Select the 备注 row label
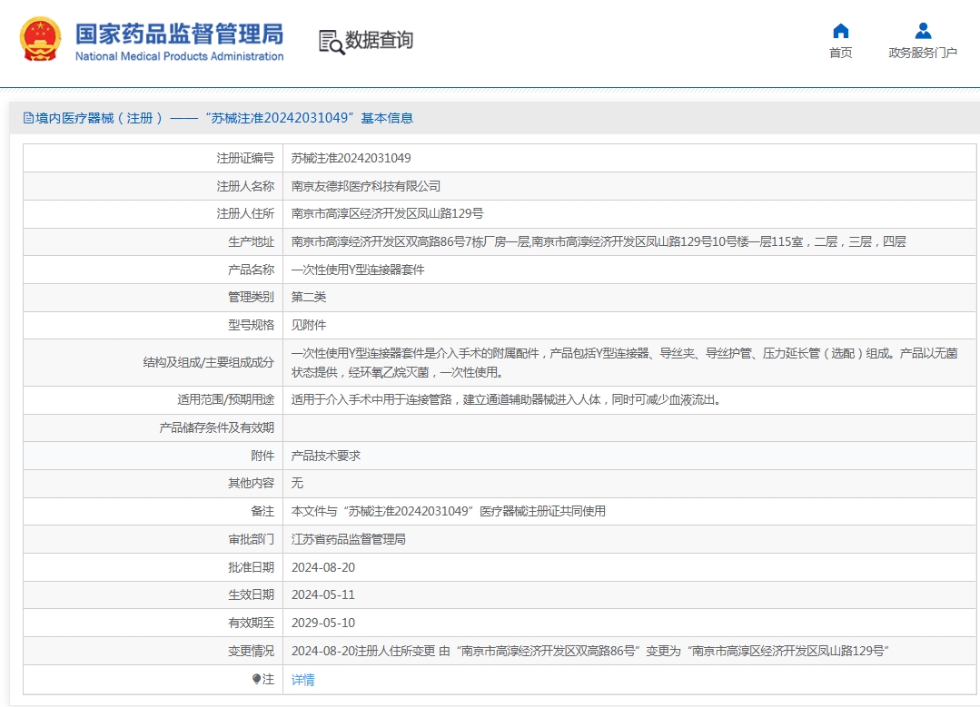This screenshot has width=980, height=707. pos(262,511)
